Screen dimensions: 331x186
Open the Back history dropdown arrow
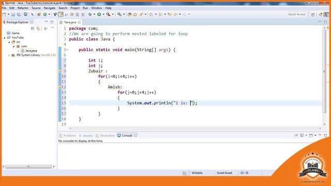click(180, 14)
